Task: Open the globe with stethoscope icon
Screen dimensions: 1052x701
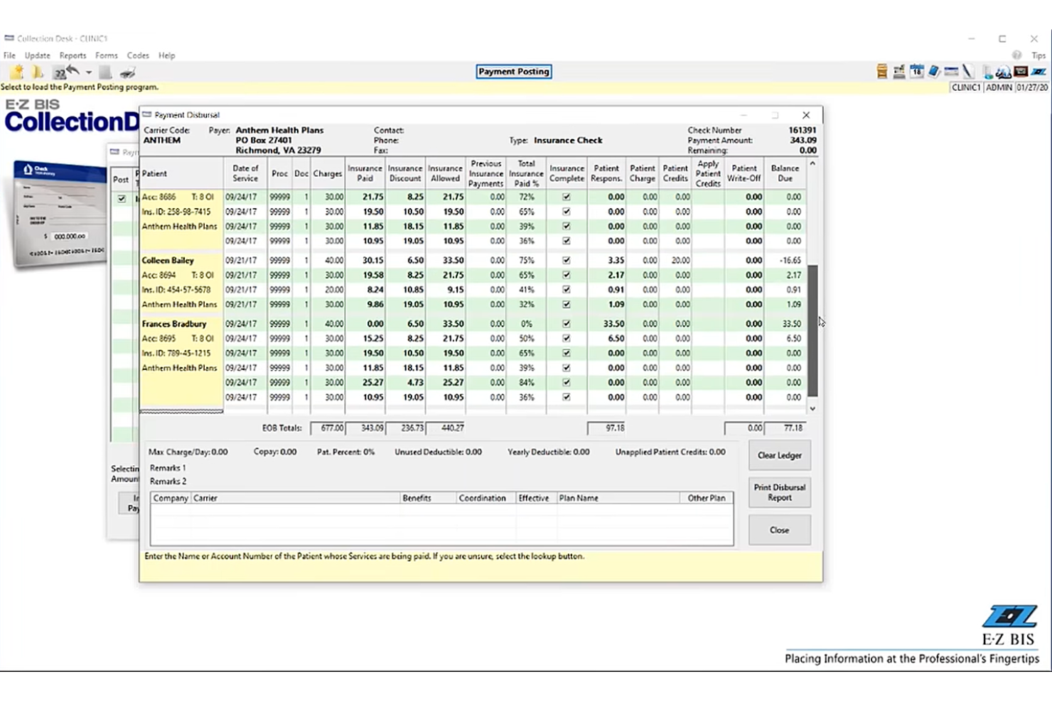Action: click(1004, 71)
